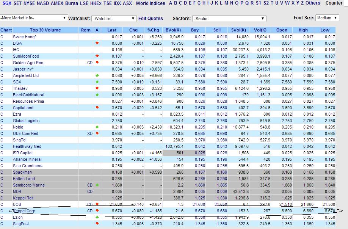Open chart C for CapitaLand row
348x229 pixels.
[2, 108]
